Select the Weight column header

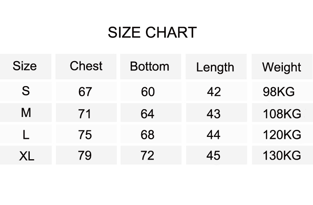(282, 67)
